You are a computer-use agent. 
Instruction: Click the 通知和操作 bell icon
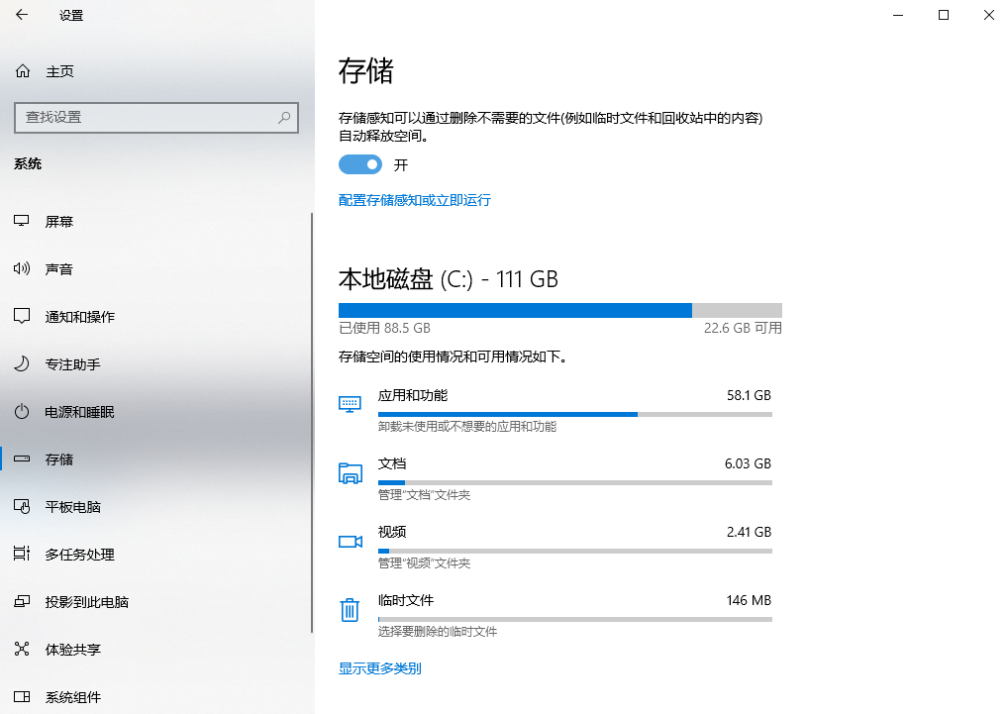(x=22, y=316)
